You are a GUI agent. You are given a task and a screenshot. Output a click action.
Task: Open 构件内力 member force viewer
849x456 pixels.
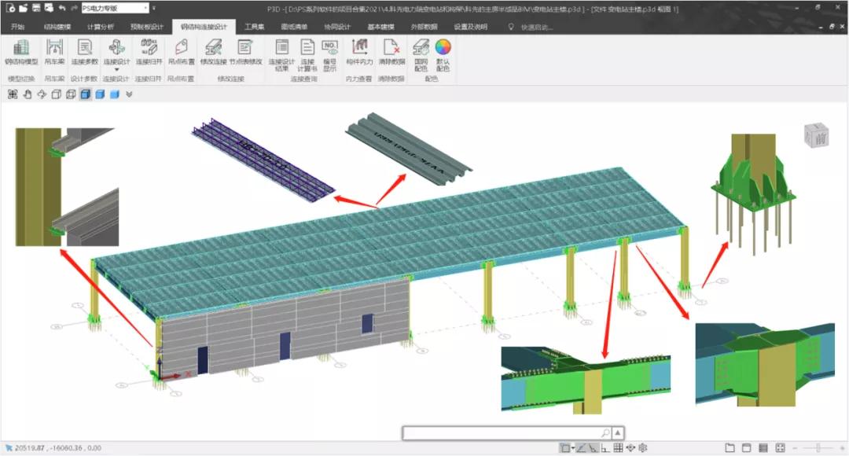tap(359, 51)
